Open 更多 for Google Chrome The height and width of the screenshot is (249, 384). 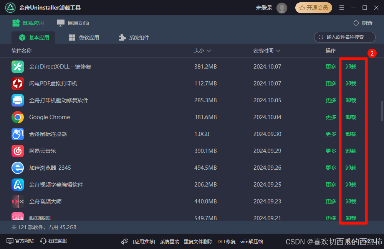pyautogui.click(x=331, y=117)
